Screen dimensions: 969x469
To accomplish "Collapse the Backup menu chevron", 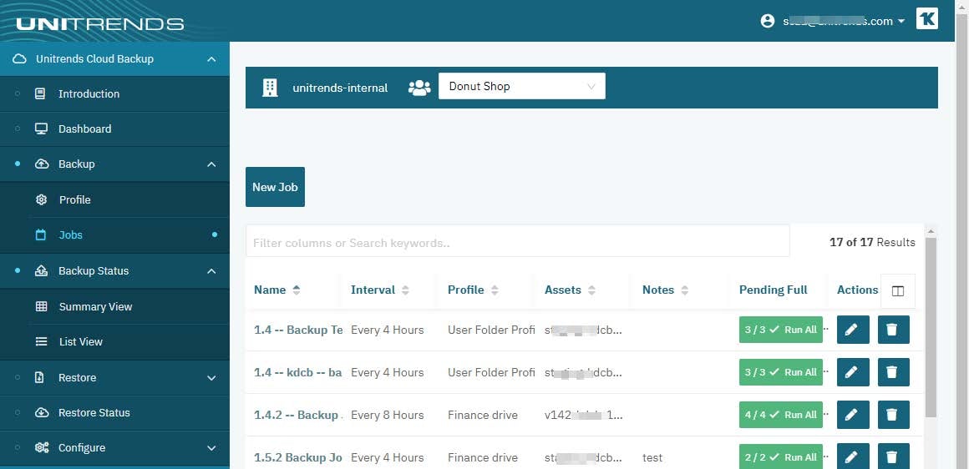I will tap(211, 164).
